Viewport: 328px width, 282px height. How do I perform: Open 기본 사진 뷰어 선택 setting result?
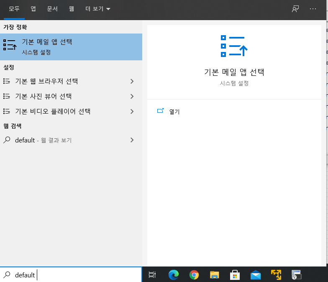(71, 96)
